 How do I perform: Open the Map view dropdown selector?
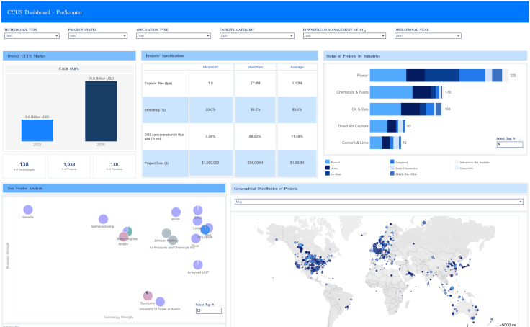coord(378,202)
